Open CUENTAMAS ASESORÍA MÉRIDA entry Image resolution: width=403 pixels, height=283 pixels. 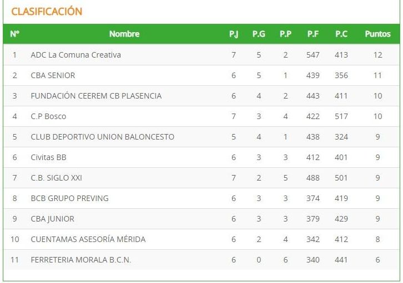(88, 239)
